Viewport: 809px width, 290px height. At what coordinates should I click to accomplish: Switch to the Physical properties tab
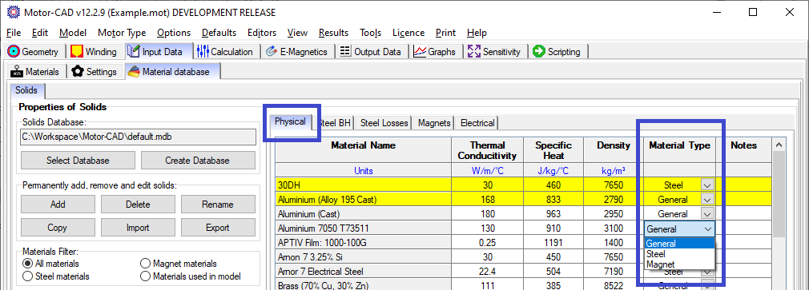point(291,122)
